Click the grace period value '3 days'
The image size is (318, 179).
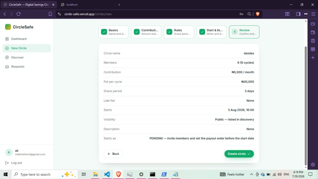[249, 91]
